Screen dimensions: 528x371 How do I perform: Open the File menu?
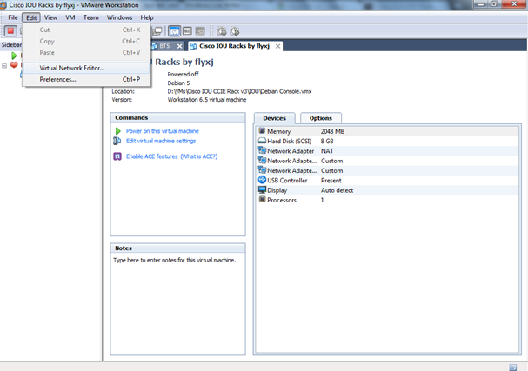(x=13, y=17)
